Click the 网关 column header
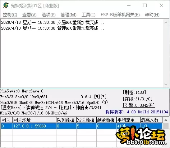 coord(7,120)
